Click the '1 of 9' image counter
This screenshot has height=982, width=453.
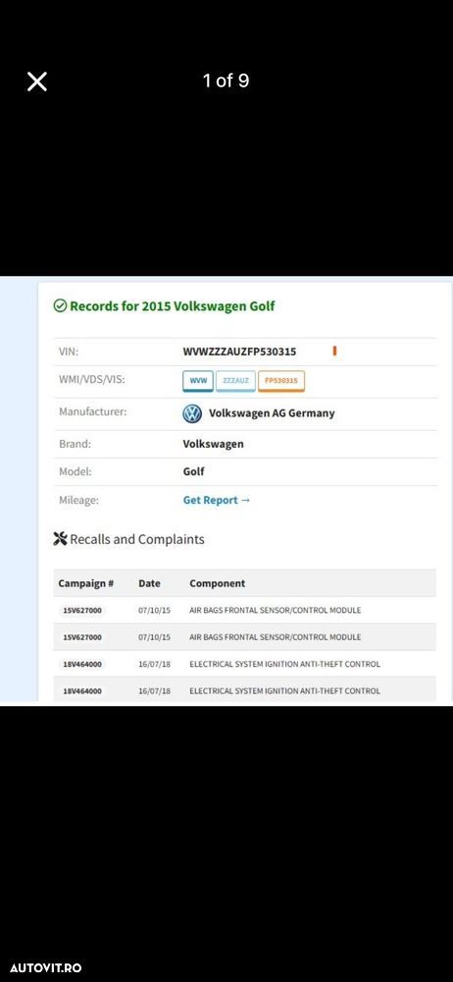(226, 81)
